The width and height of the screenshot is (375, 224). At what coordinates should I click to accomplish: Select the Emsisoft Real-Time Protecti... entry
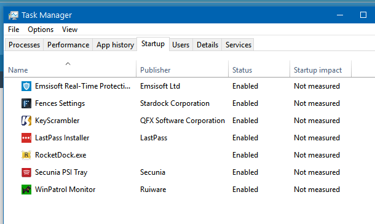click(x=83, y=86)
